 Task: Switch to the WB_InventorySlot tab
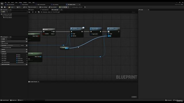point(41,5)
